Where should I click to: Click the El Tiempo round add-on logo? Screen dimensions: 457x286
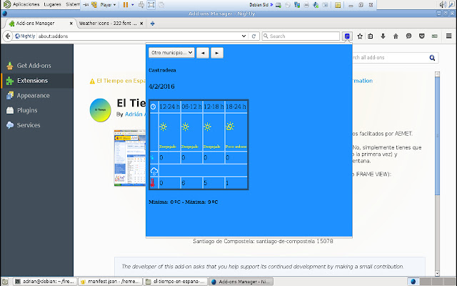[x=100, y=109]
